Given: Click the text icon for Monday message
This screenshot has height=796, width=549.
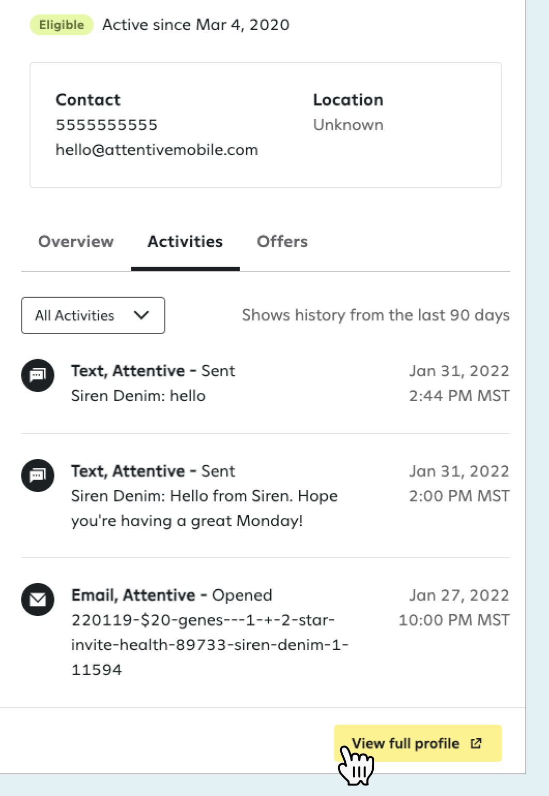Looking at the screenshot, I should coord(38,476).
